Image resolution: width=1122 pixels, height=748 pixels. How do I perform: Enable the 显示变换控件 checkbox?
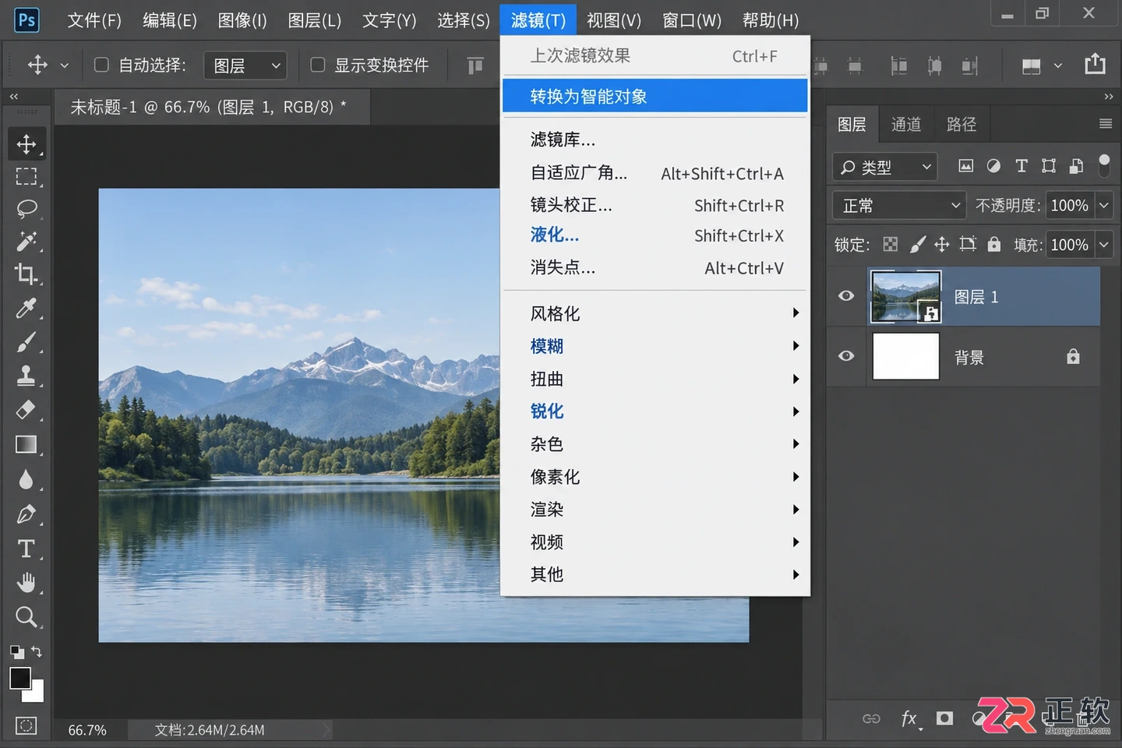(318, 65)
